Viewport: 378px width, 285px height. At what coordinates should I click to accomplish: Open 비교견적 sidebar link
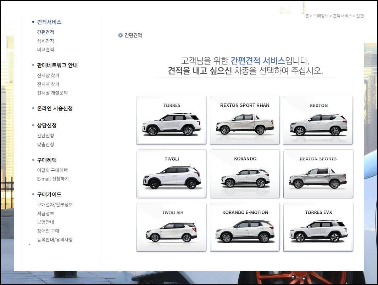45,50
